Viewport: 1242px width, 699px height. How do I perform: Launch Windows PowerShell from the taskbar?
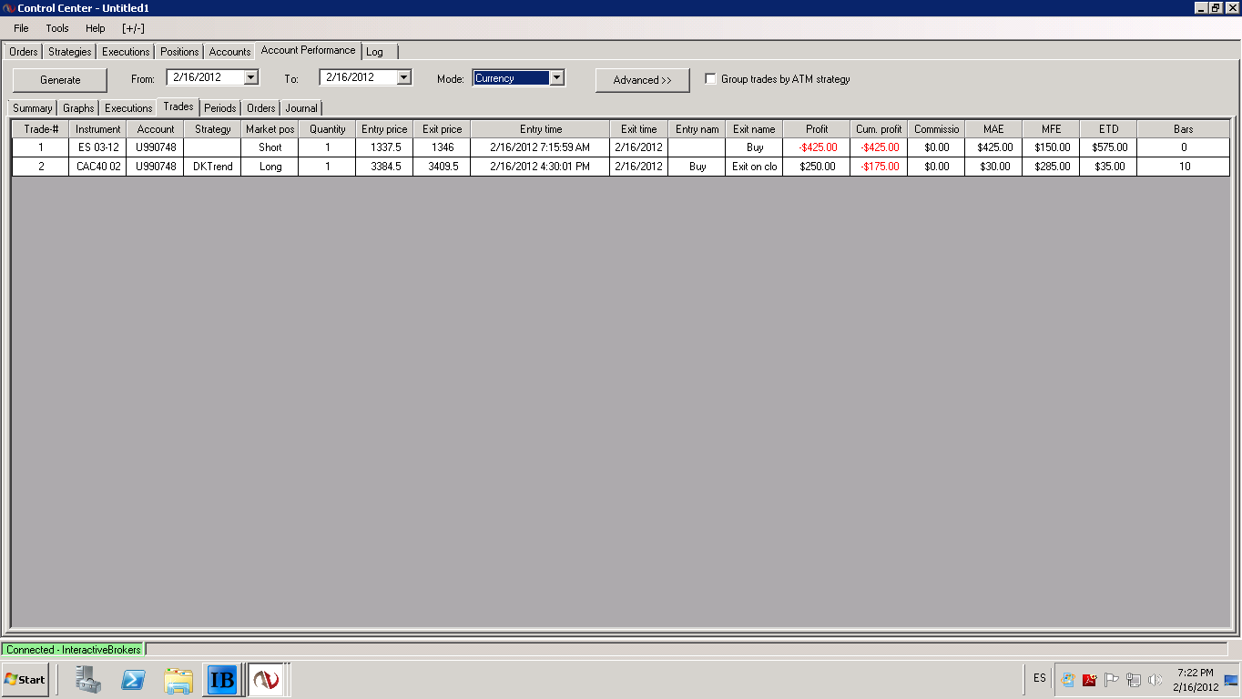click(134, 679)
